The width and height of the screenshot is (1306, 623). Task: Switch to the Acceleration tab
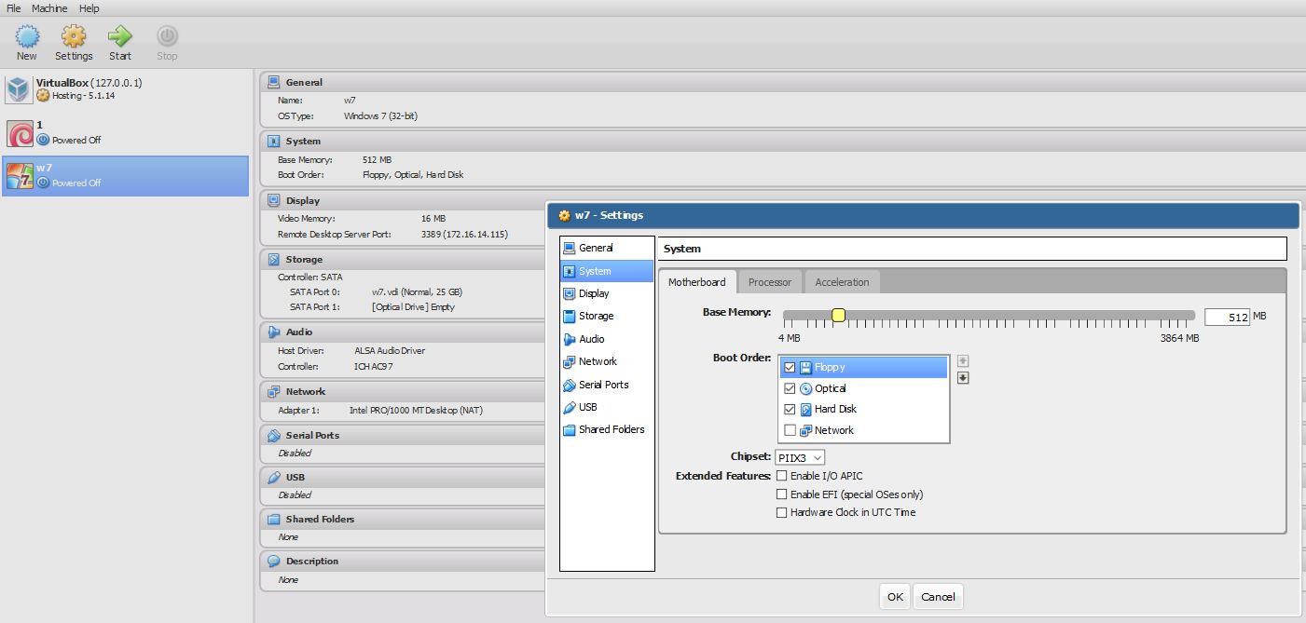click(842, 282)
